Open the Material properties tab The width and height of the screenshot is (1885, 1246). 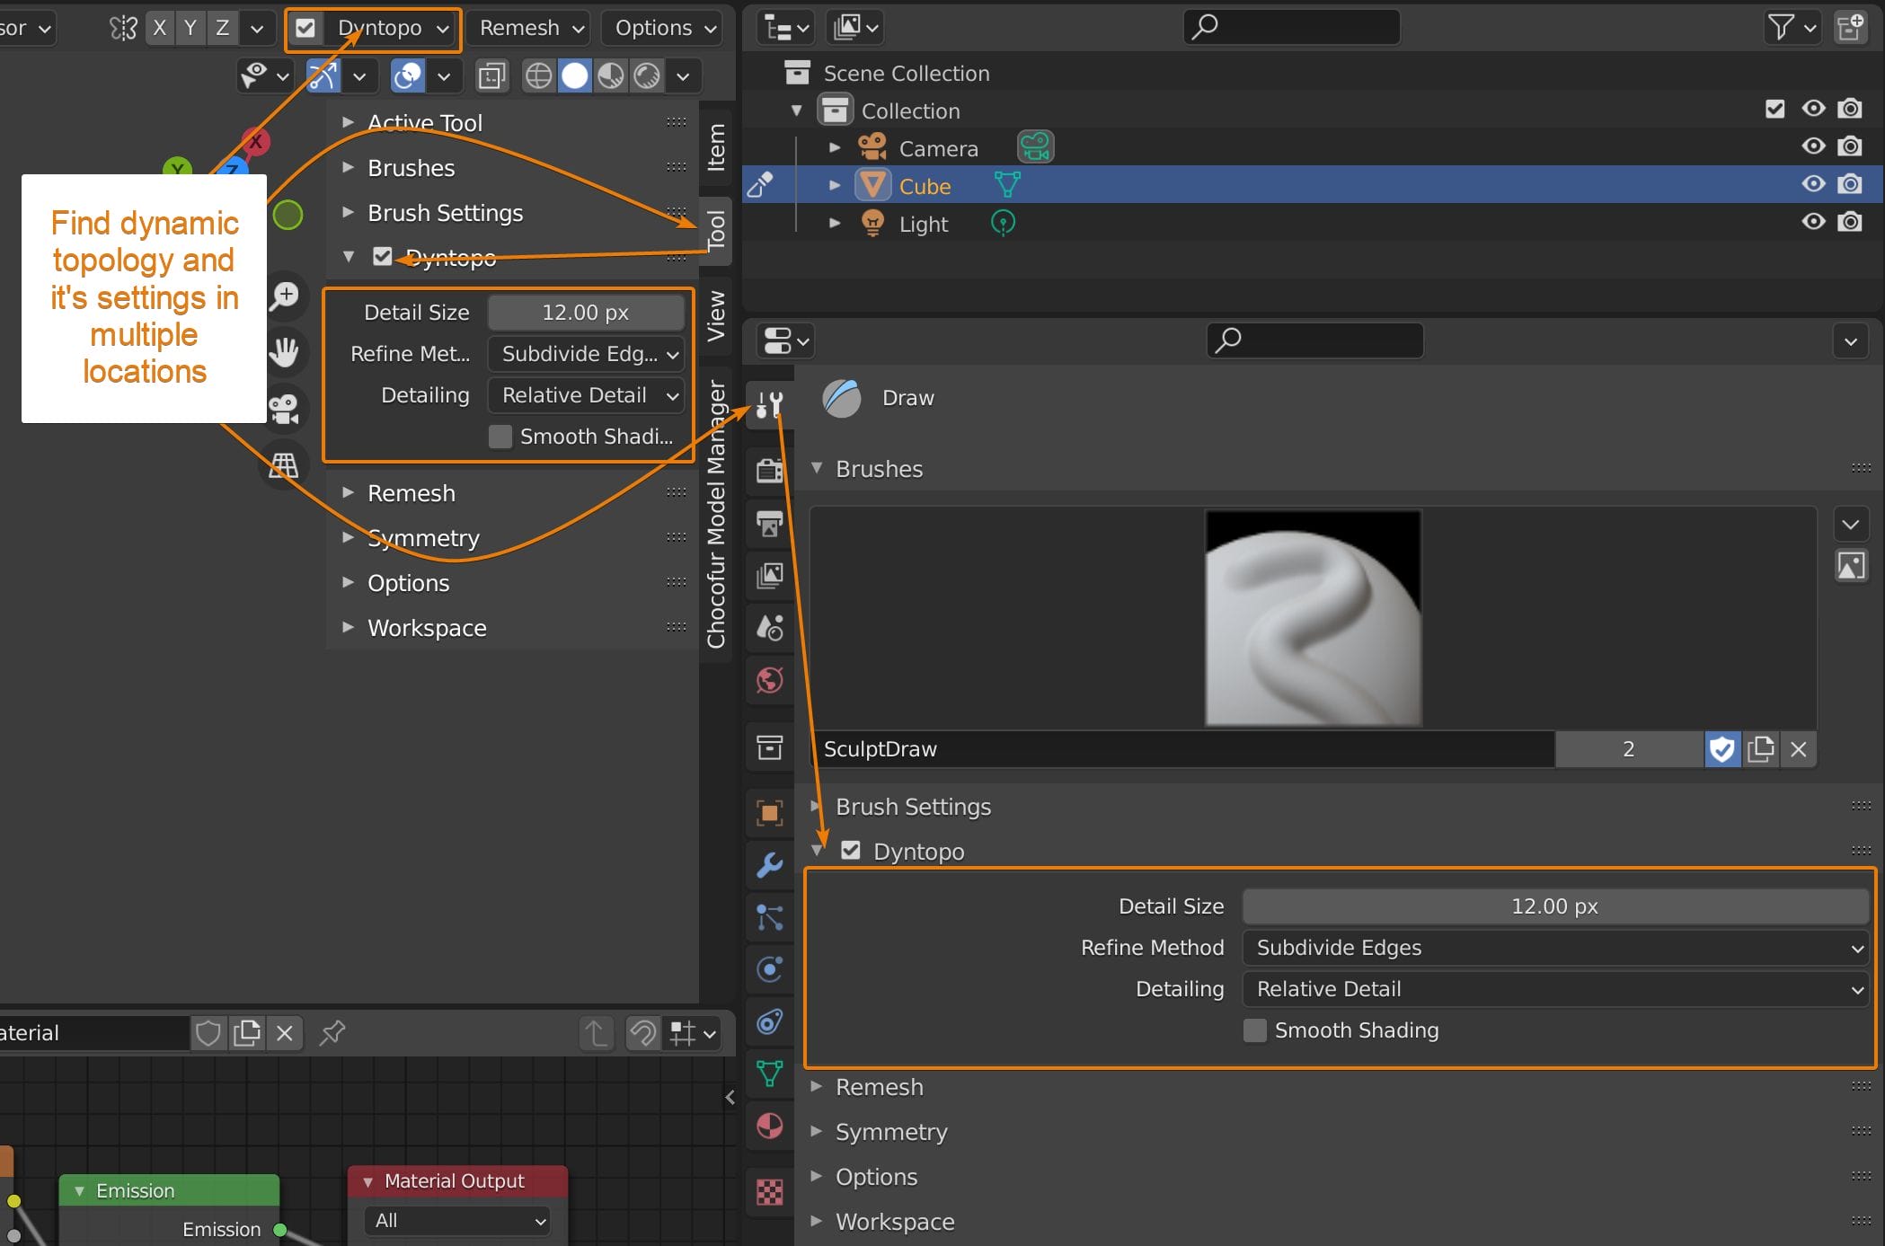(769, 1127)
